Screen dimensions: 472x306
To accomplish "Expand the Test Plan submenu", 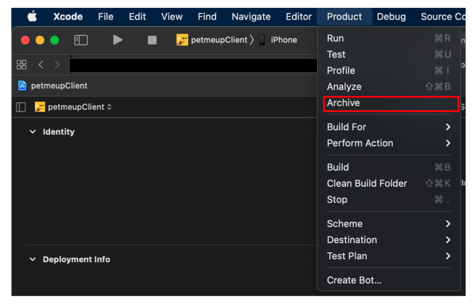I will coord(389,257).
